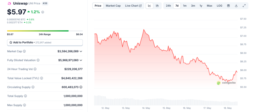260x112 pixels.
Task: Open info icon beside 600,483,073 value
Action: (x=81, y=87)
